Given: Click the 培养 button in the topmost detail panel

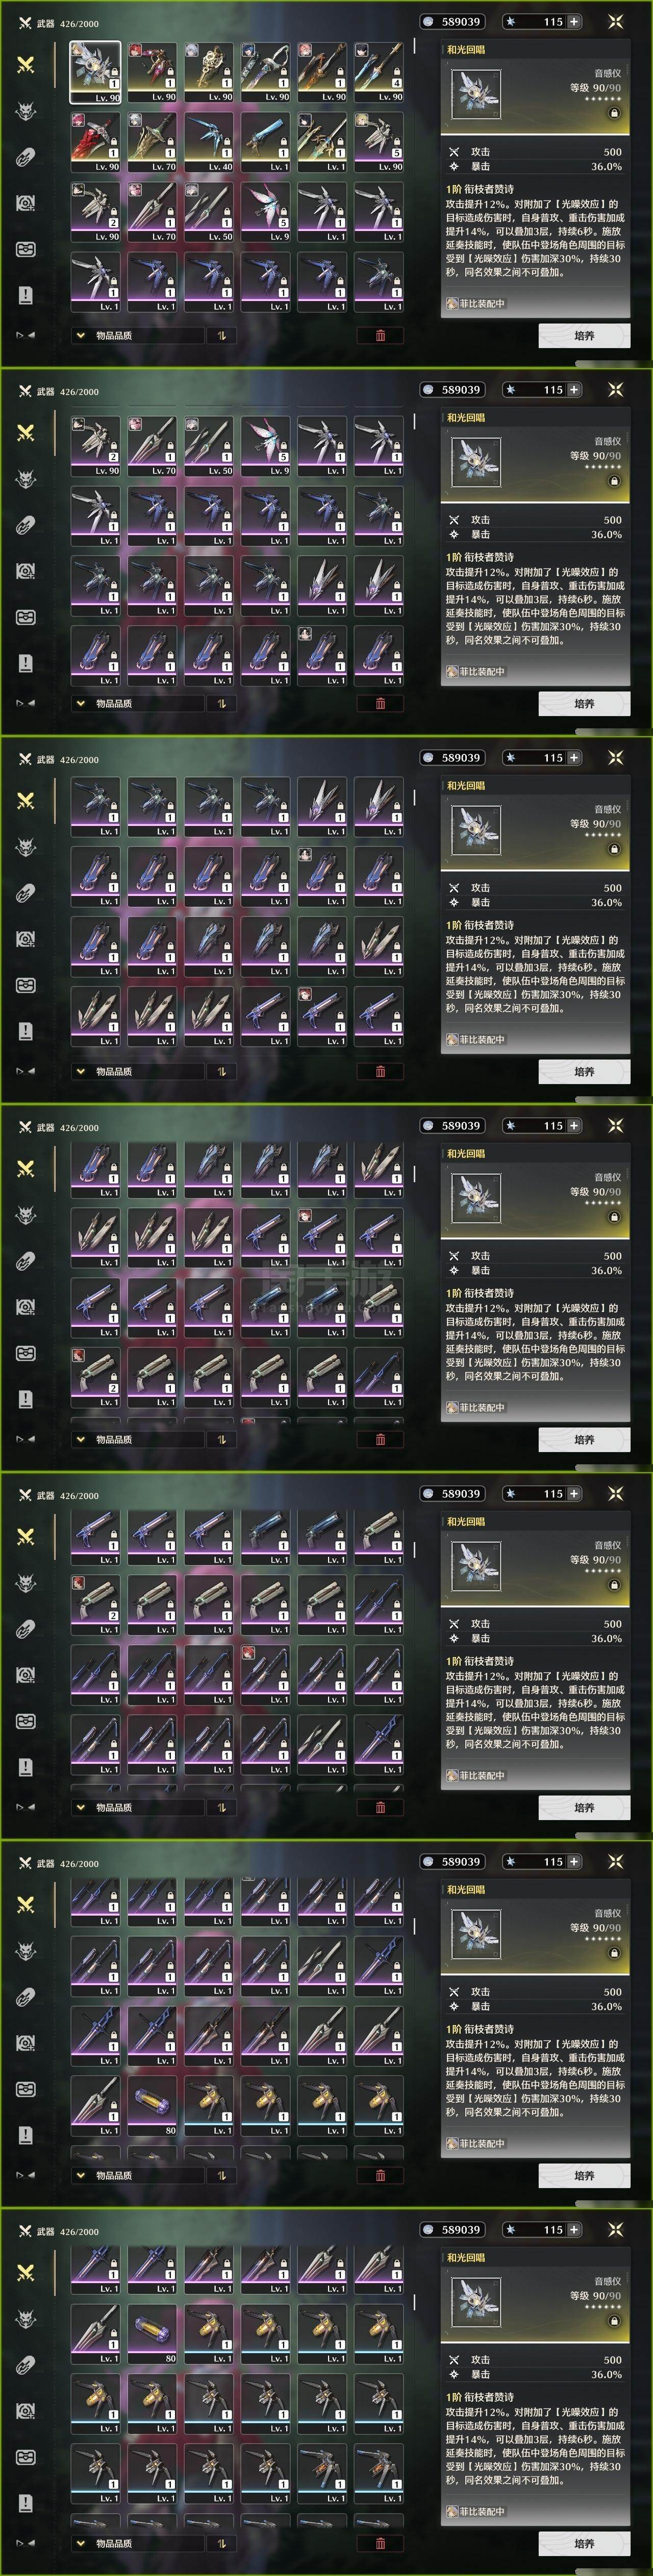Looking at the screenshot, I should (x=584, y=336).
